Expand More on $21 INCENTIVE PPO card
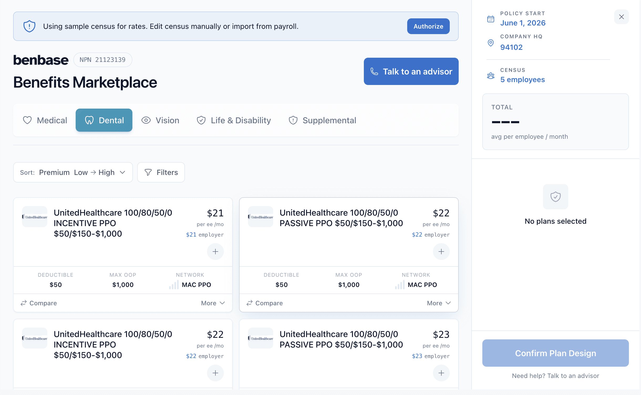This screenshot has height=395, width=641. [x=213, y=303]
